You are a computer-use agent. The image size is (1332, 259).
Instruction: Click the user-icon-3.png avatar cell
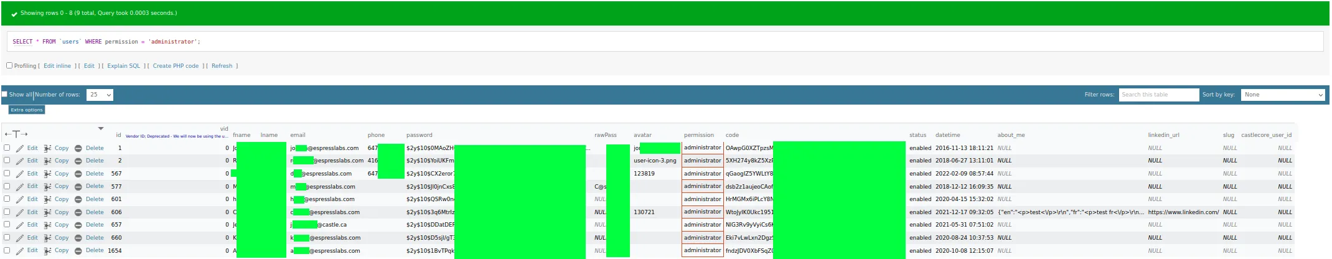click(655, 161)
